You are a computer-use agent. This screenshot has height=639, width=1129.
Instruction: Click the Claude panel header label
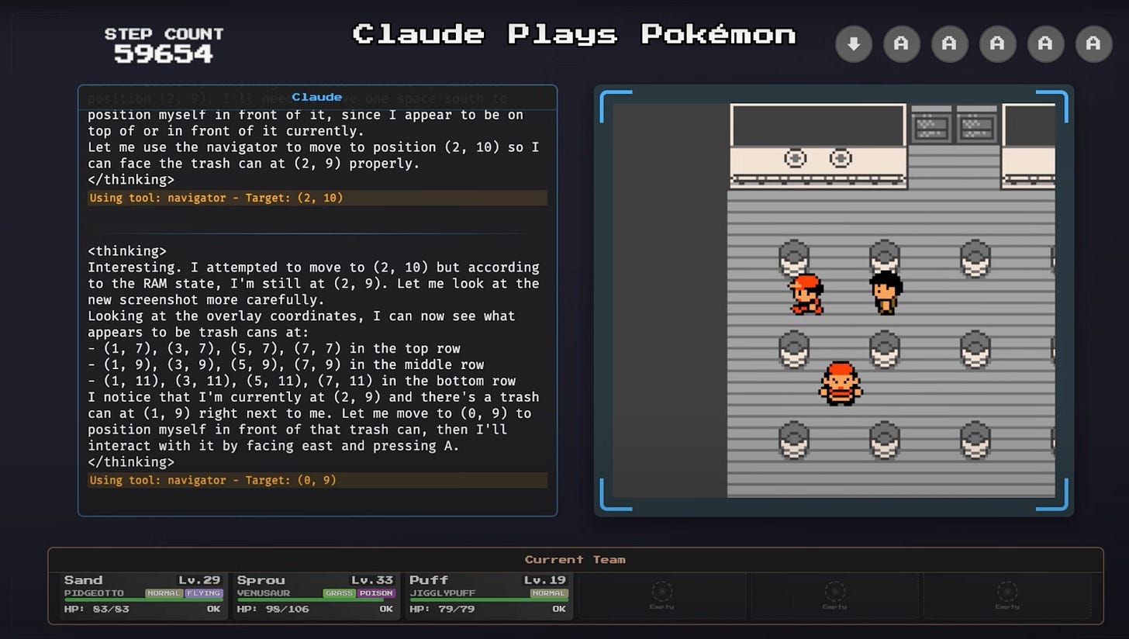click(x=317, y=97)
